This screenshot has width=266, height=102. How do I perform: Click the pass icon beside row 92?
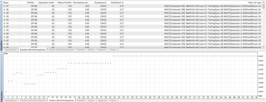coord(4,23)
